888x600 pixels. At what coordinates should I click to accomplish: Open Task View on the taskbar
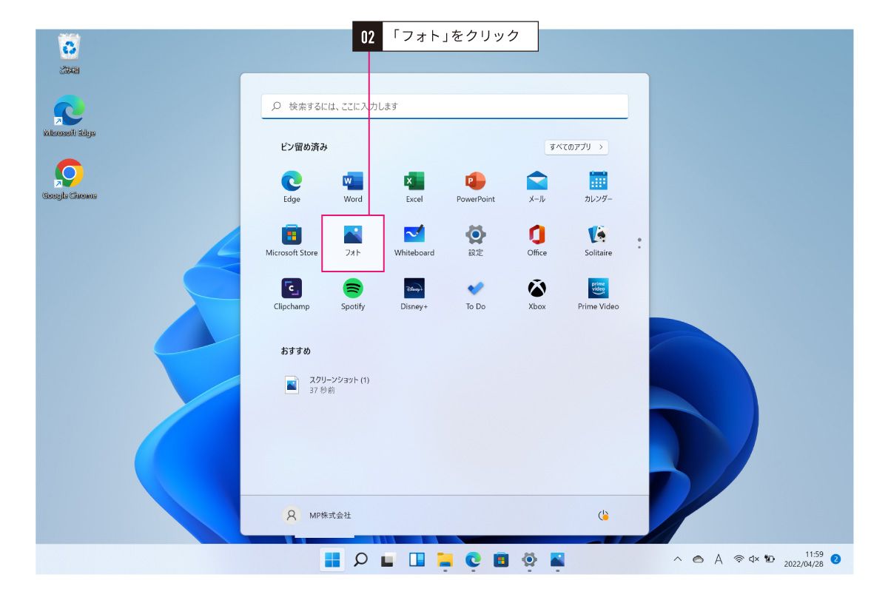[x=388, y=560]
